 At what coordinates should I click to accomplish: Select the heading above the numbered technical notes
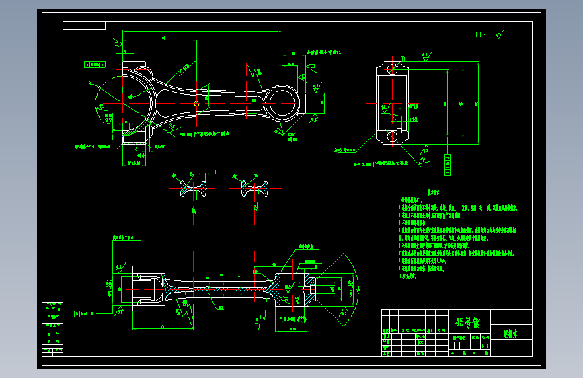tap(433, 192)
